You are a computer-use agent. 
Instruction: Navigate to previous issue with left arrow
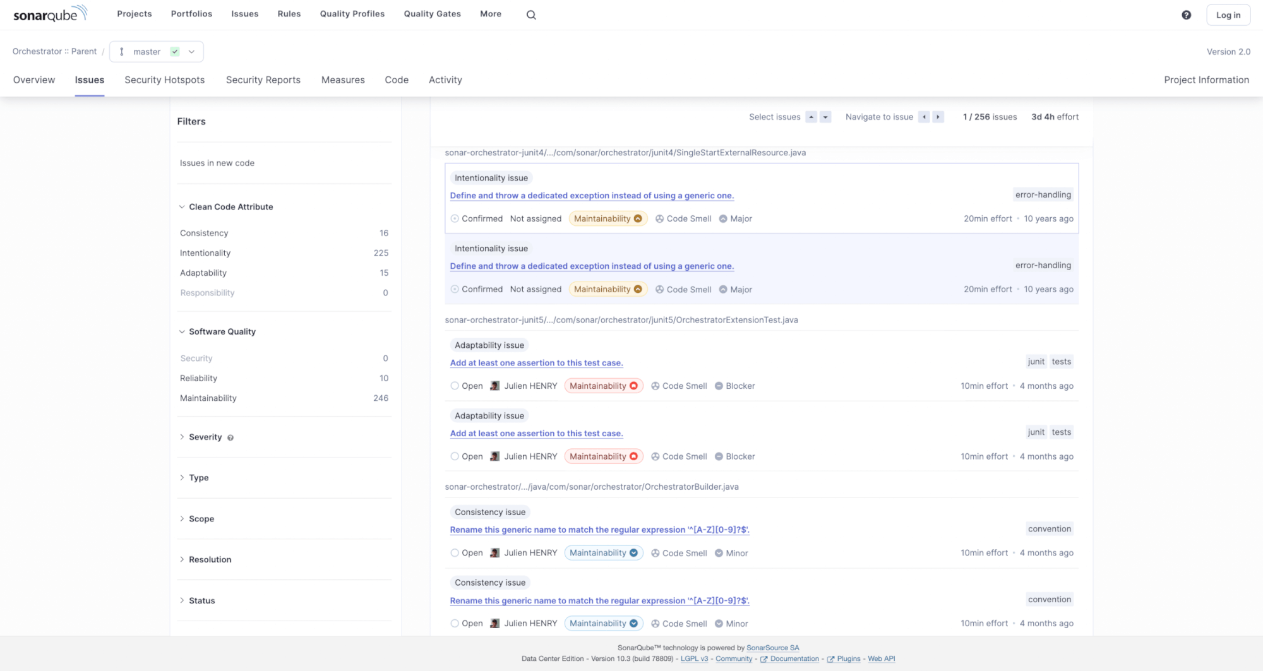click(x=924, y=117)
